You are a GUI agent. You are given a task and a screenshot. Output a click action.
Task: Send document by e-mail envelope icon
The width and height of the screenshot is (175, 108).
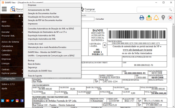tap(149, 18)
